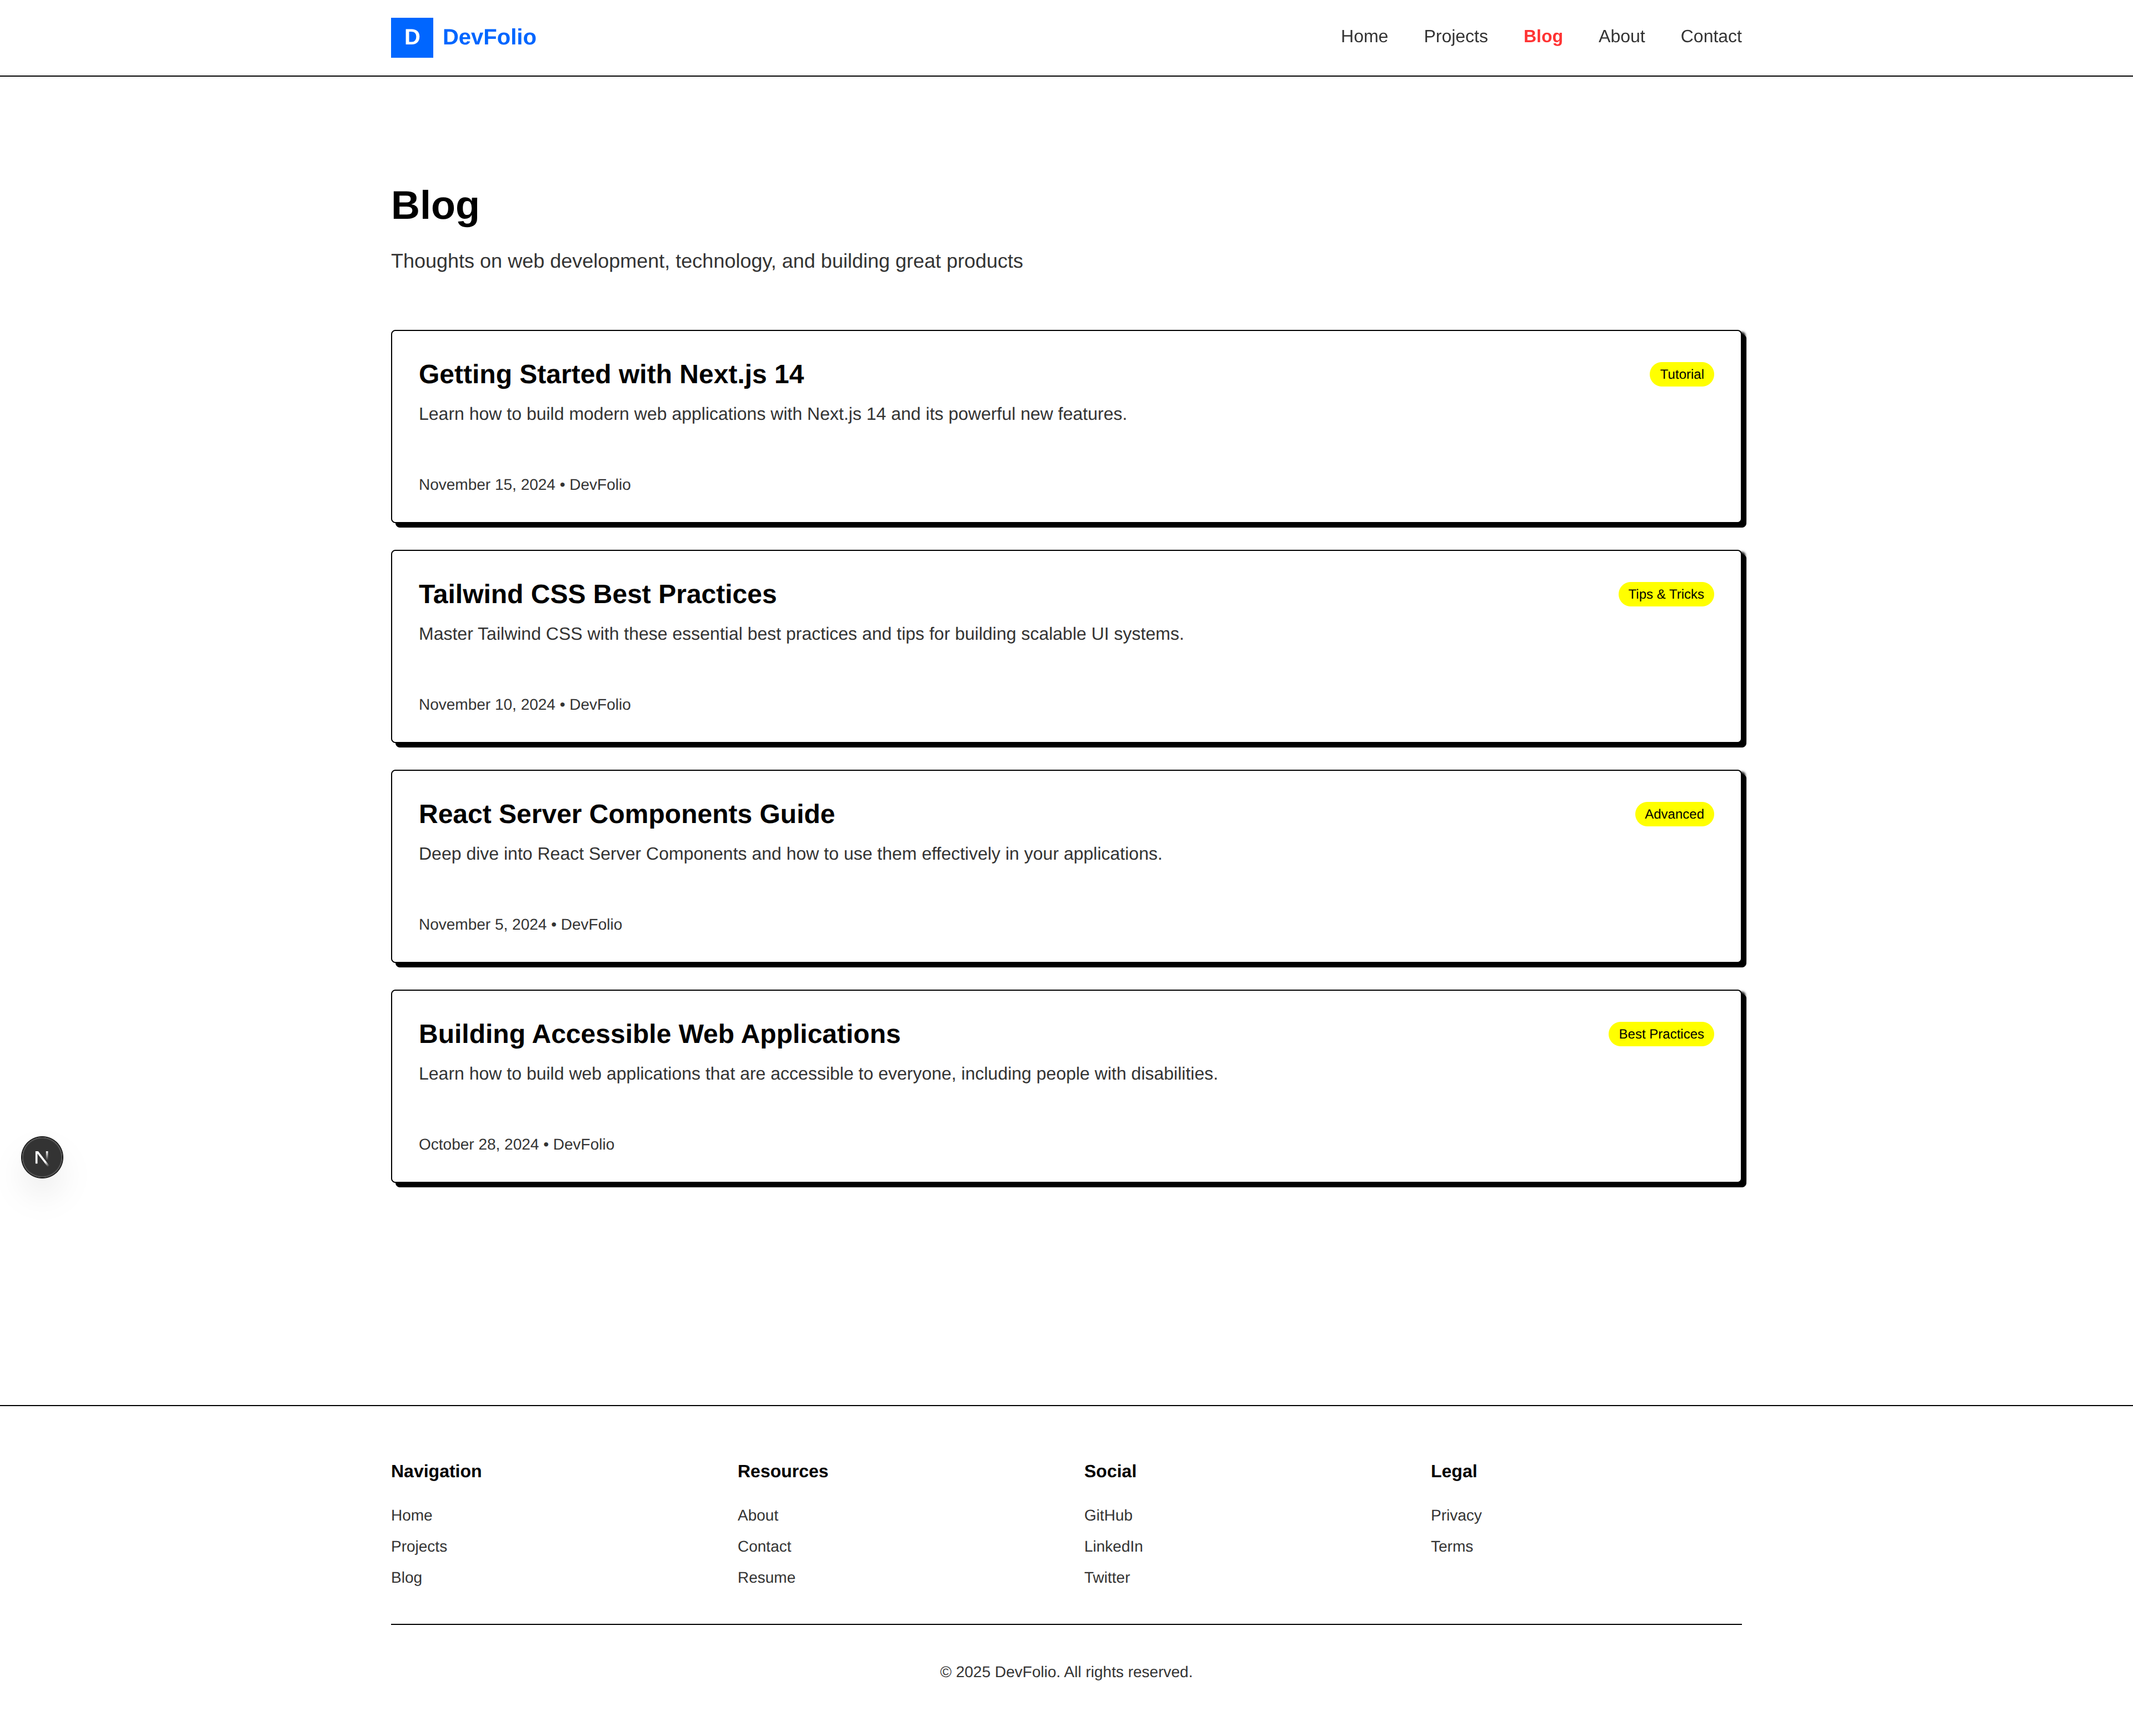This screenshot has width=2133, height=1736.
Task: Click the yellow Advanced tag
Action: (1673, 814)
